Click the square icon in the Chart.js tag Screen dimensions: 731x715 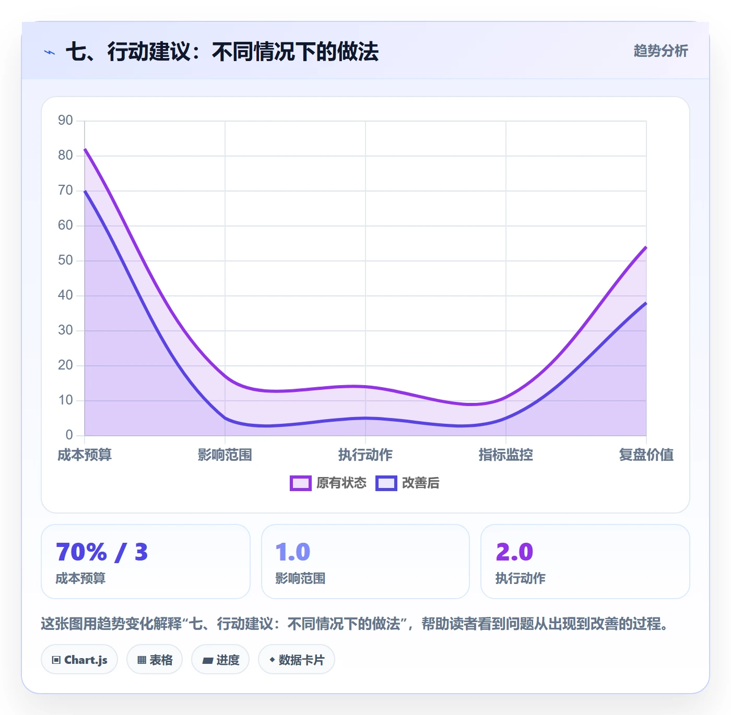pos(56,660)
